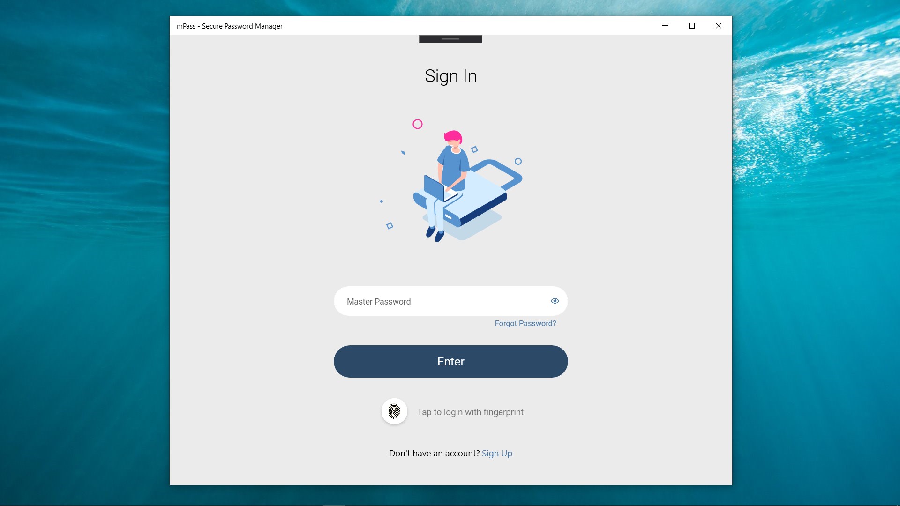Maximize the mPass window
This screenshot has height=506, width=900.
click(691, 26)
